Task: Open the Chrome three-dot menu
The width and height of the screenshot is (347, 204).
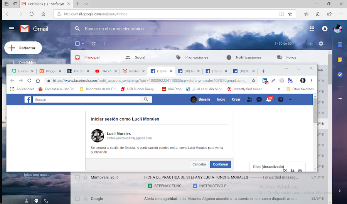Action: coord(312,81)
